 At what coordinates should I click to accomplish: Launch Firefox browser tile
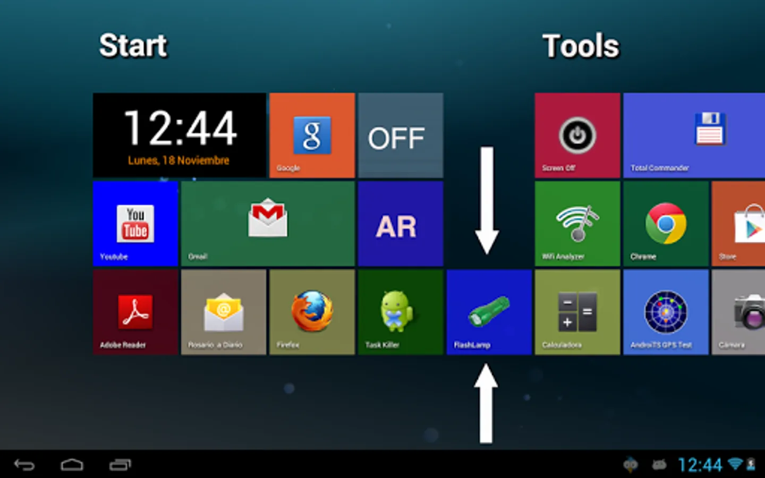312,312
